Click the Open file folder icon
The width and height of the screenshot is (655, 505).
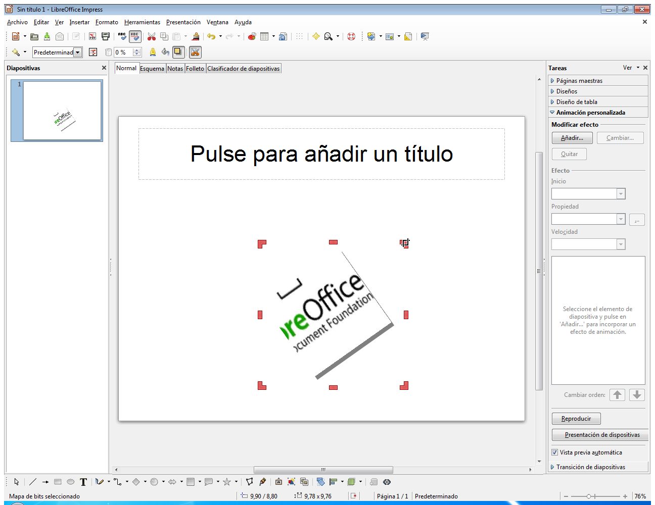point(34,36)
